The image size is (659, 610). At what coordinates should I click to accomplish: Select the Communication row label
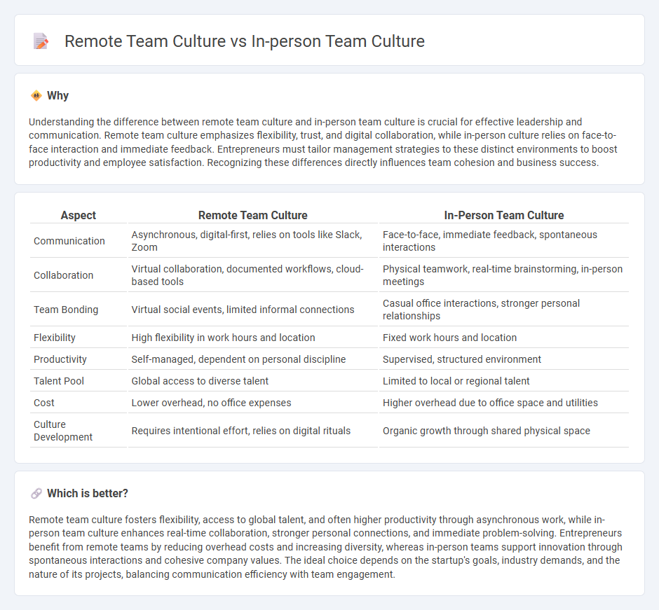click(x=69, y=241)
